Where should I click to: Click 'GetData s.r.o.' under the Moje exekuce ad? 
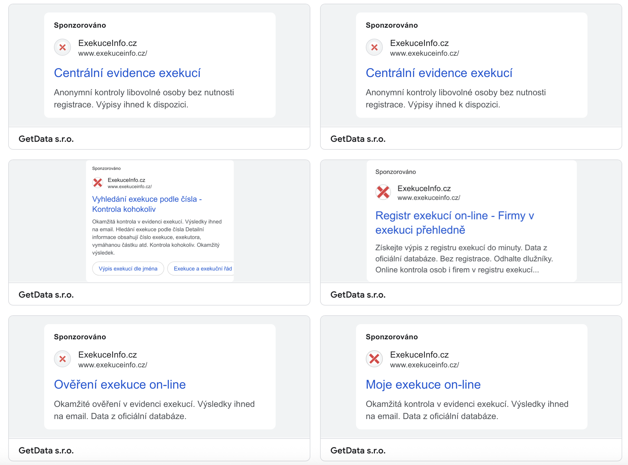click(x=358, y=450)
